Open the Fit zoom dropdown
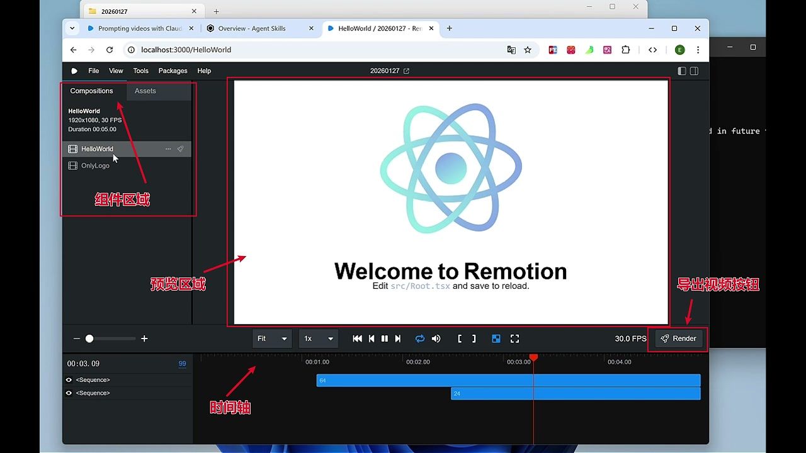Image resolution: width=806 pixels, height=453 pixels. [x=272, y=338]
